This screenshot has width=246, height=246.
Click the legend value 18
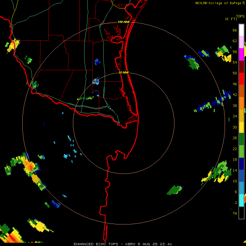pyautogui.click(x=235, y=160)
